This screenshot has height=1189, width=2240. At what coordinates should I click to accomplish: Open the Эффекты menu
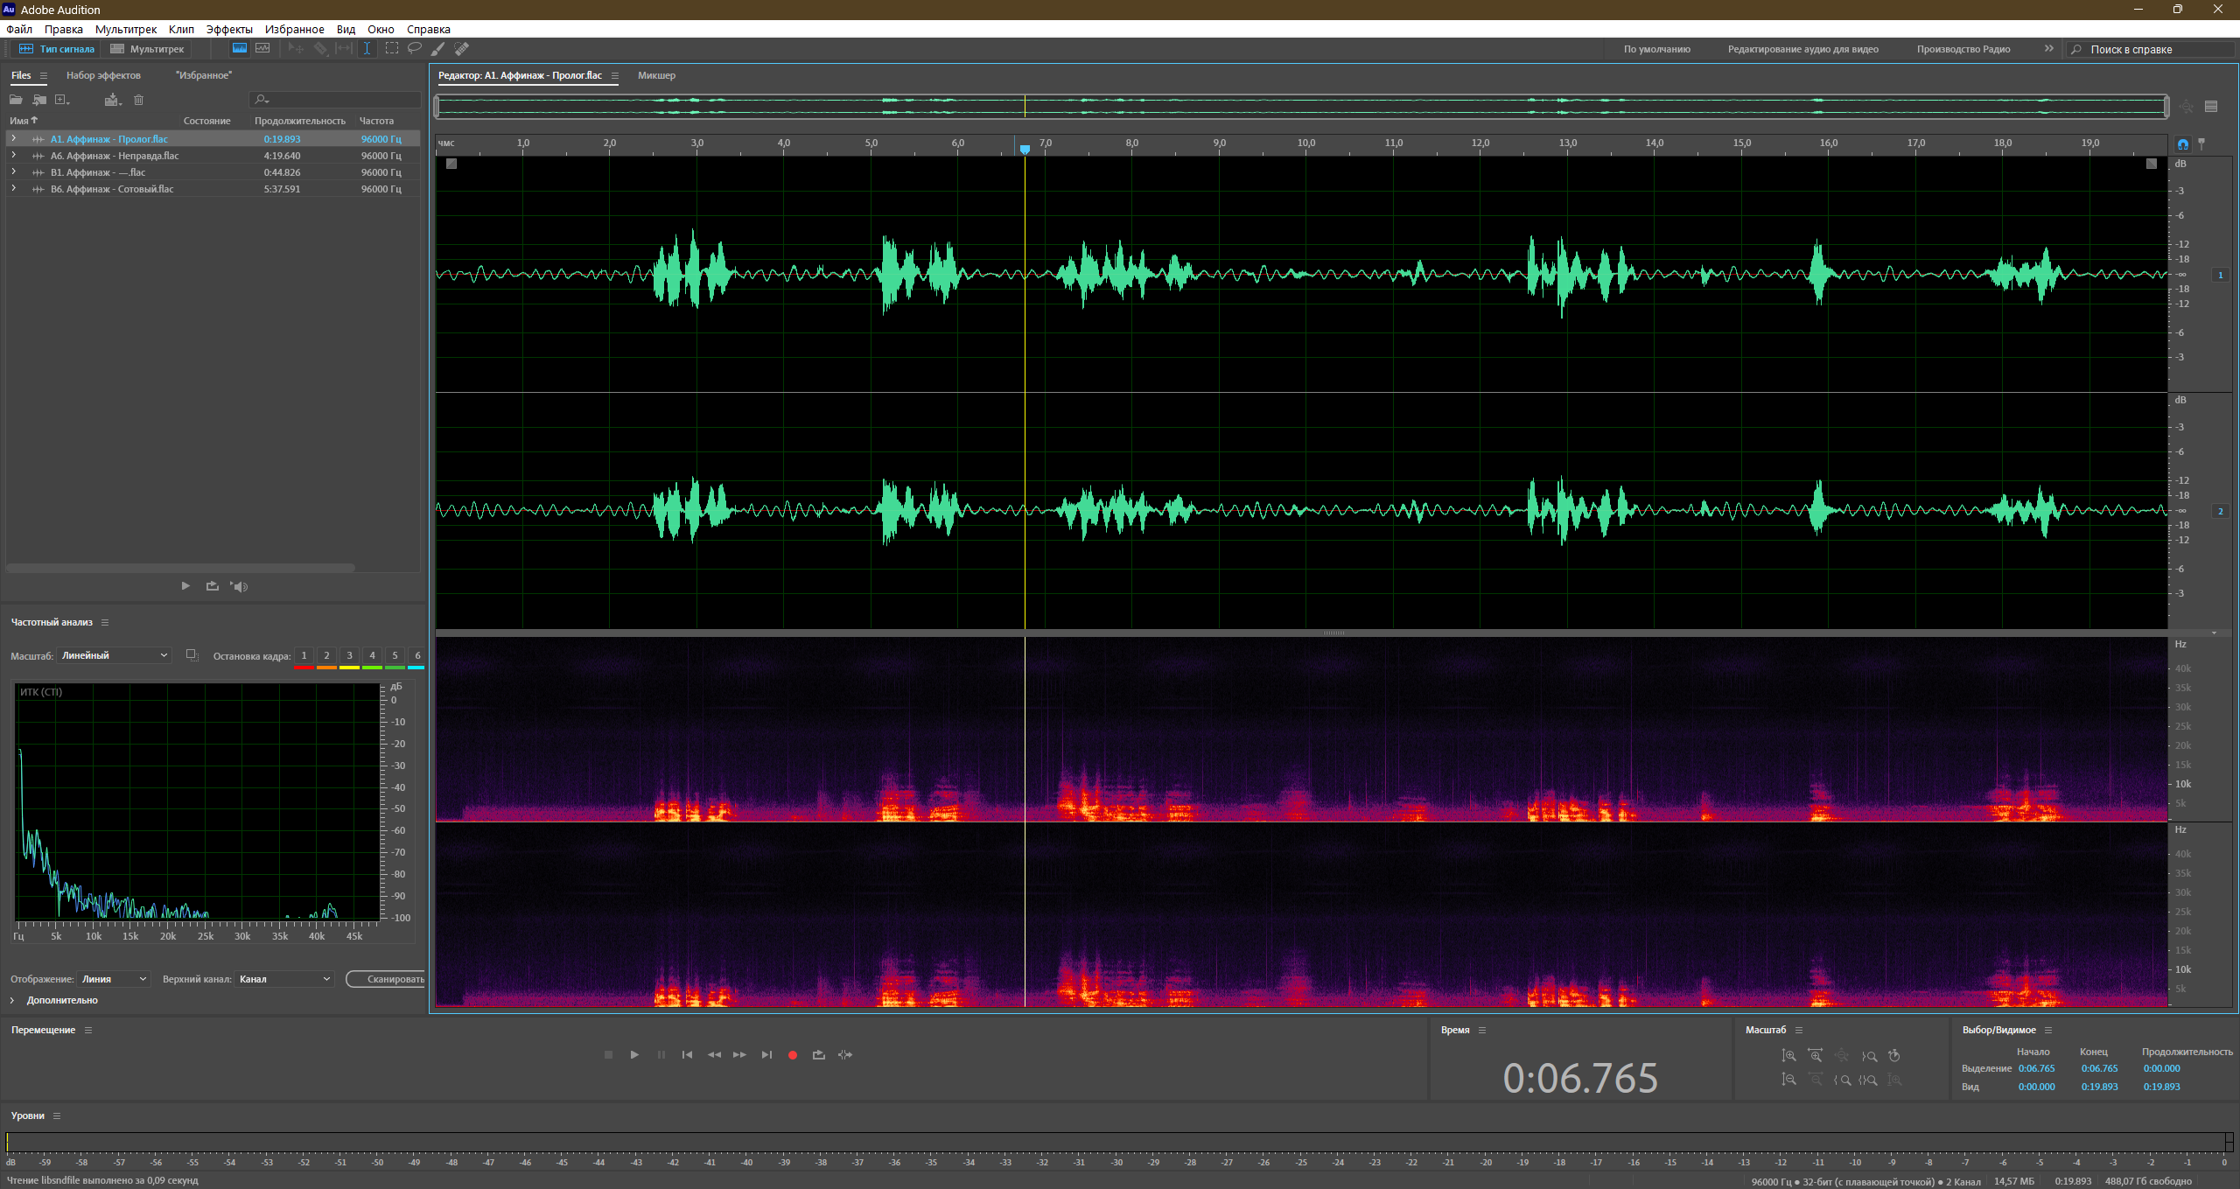(x=229, y=29)
